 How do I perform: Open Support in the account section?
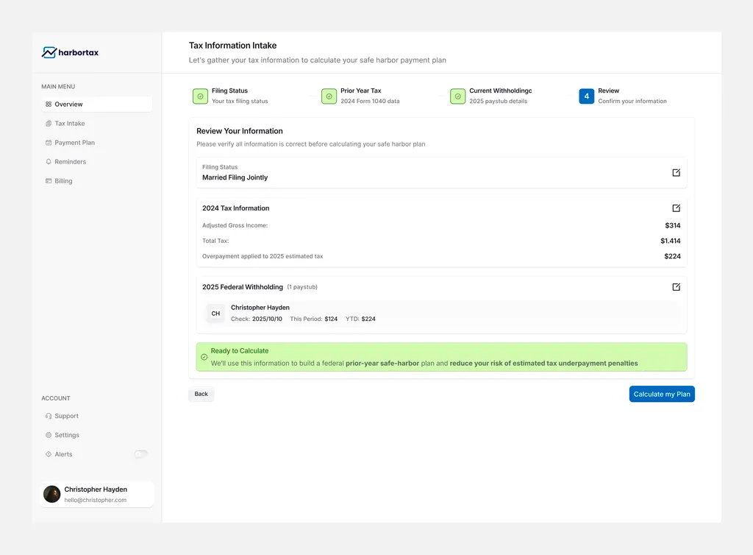(96, 416)
